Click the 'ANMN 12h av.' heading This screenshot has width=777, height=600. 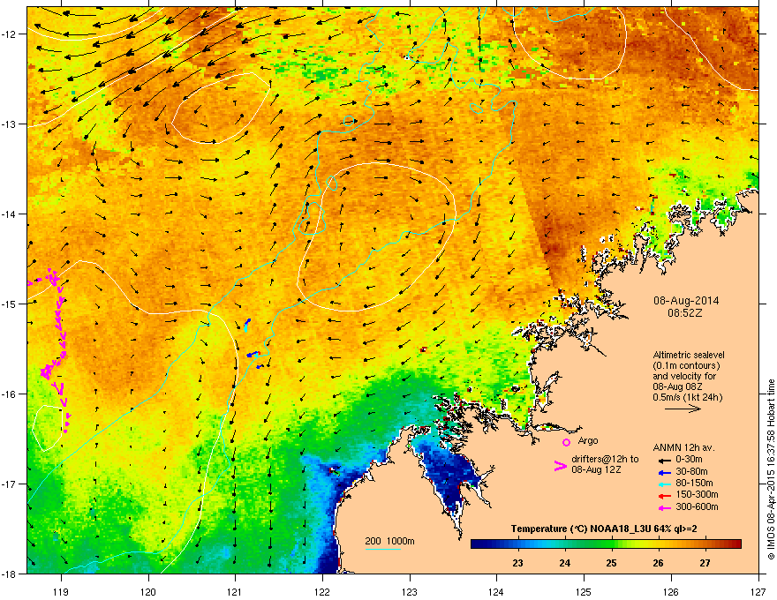tap(683, 447)
